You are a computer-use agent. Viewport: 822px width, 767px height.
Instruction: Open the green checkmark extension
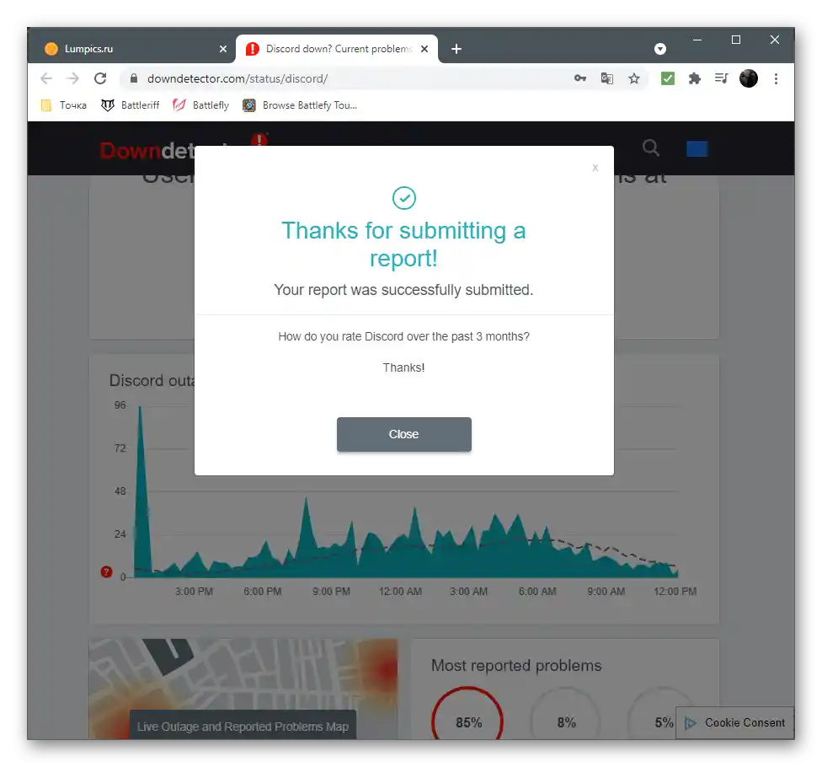tap(667, 78)
